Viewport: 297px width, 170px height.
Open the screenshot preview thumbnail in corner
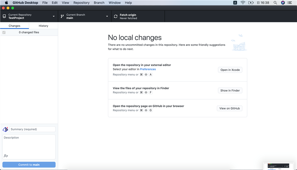point(278,166)
